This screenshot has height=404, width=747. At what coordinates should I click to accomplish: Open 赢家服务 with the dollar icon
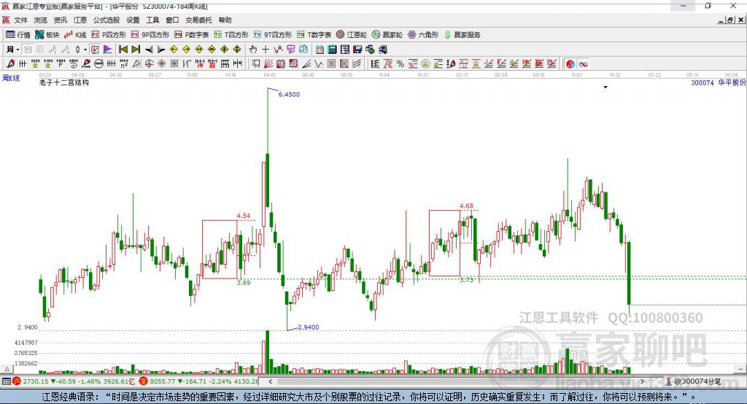coord(462,35)
